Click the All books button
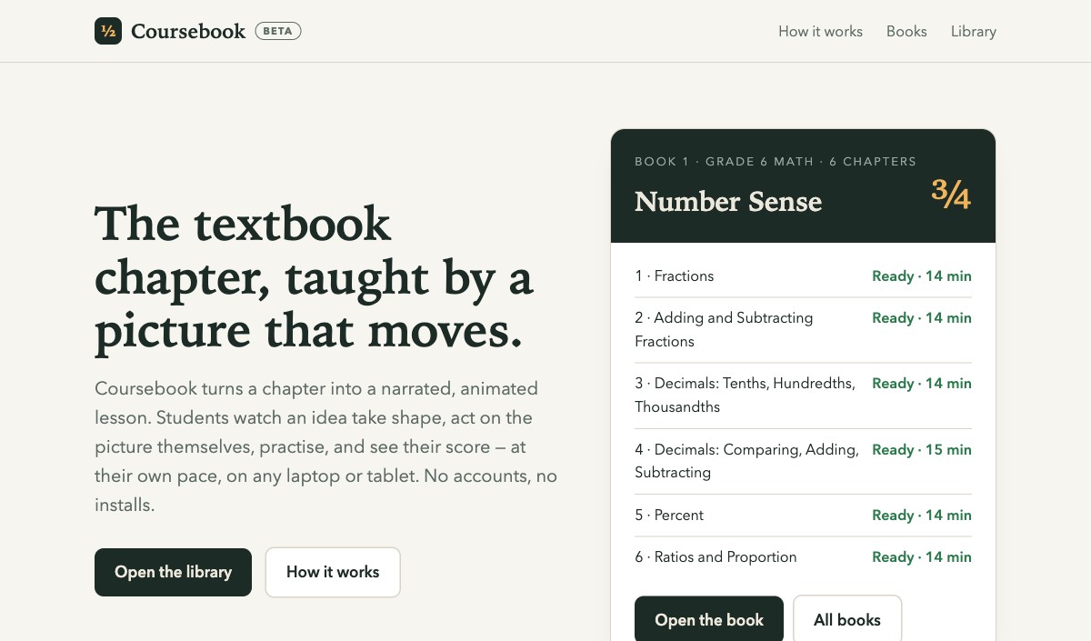1091x641 pixels. 847,619
